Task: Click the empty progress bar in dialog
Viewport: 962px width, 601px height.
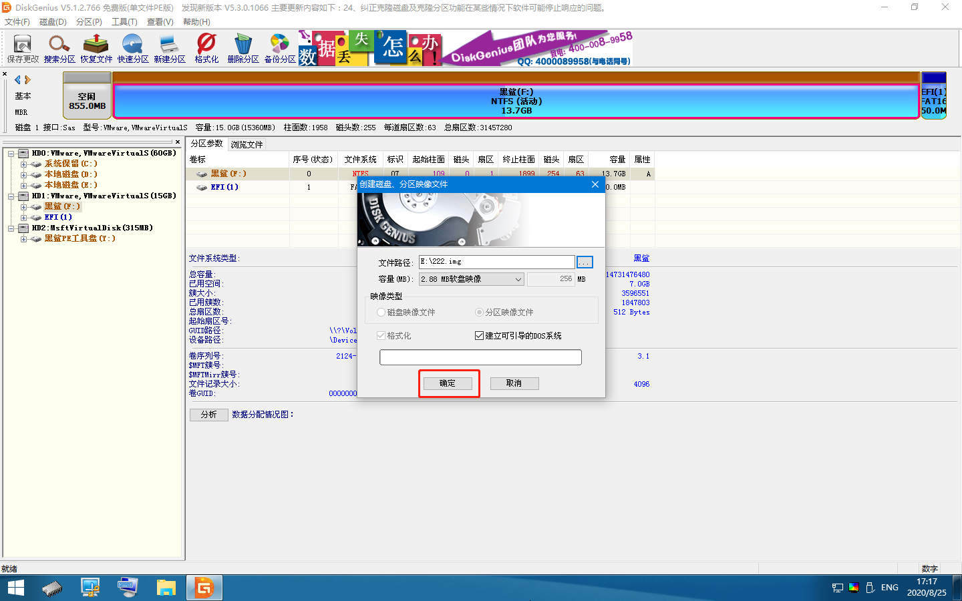Action: (x=480, y=357)
